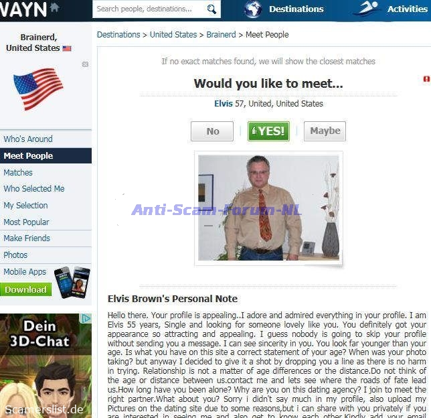This screenshot has width=431, height=418.
Task: Click the green Download button
Action: (26, 289)
